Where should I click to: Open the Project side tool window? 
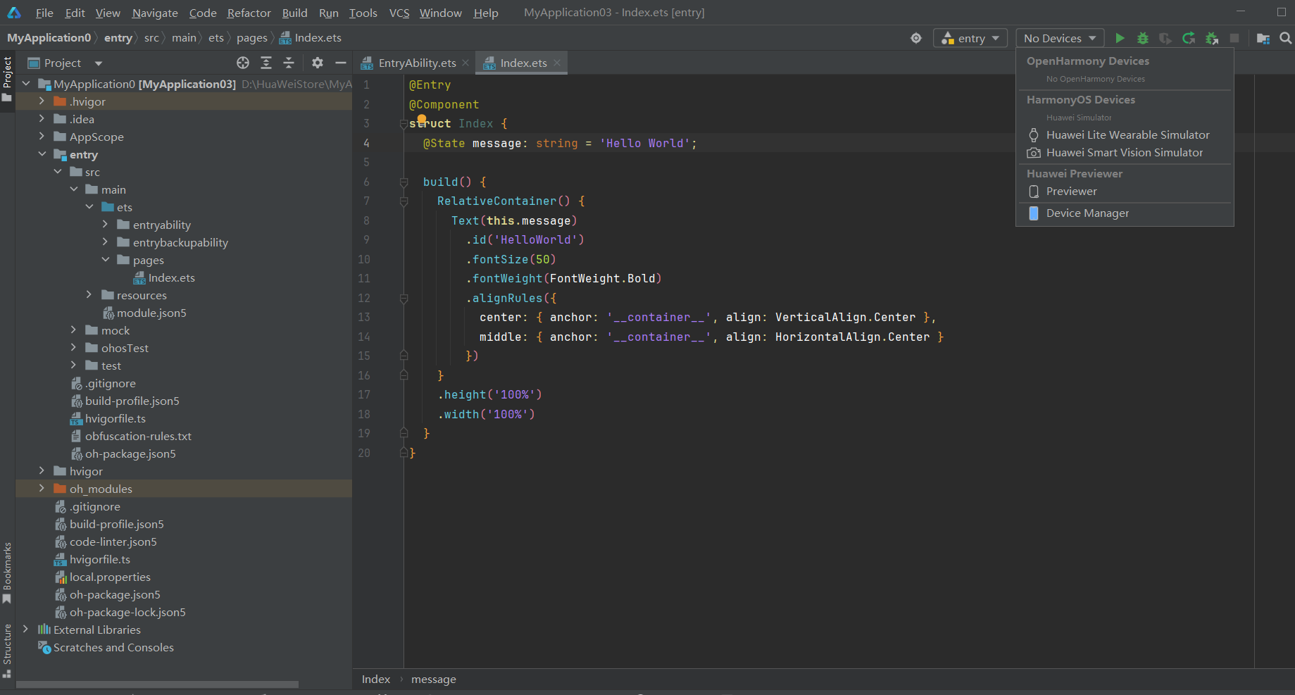(7, 79)
